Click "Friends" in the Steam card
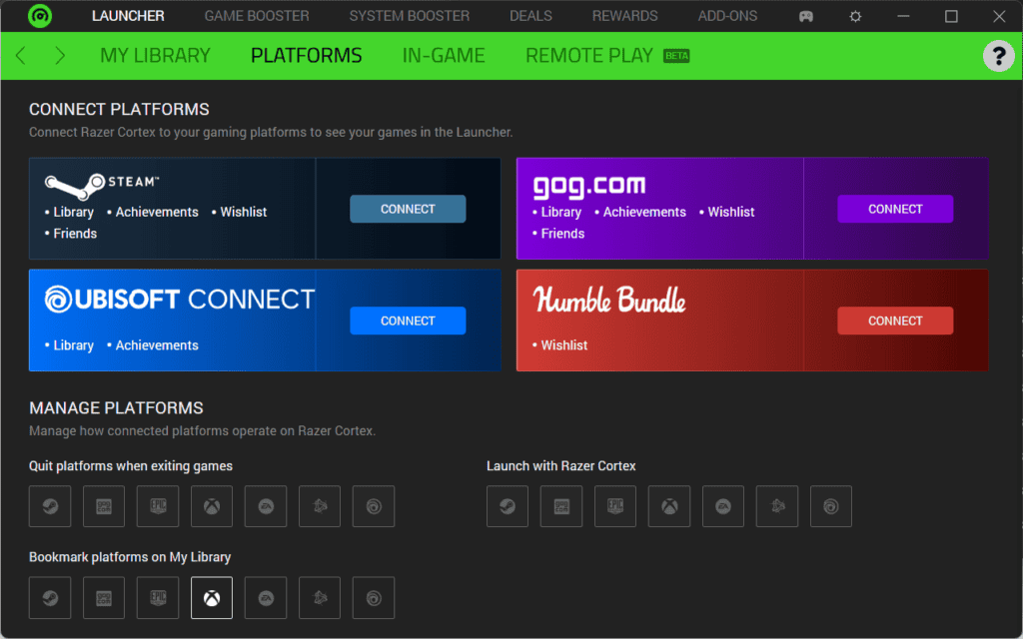The width and height of the screenshot is (1023, 639). pos(75,234)
